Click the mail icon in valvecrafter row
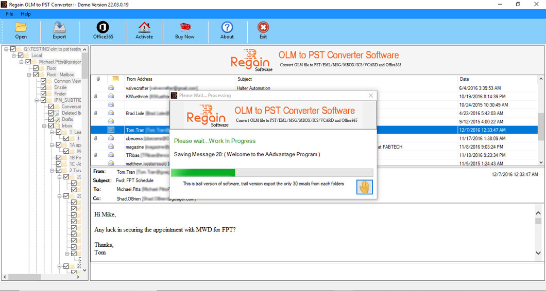Screen dimensions: 546x291 [x=111, y=88]
